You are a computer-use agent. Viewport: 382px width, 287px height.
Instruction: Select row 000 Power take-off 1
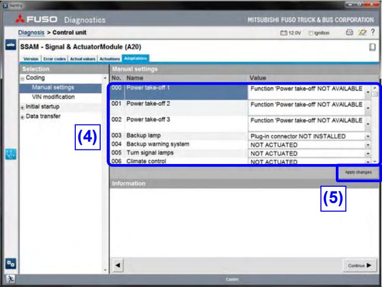[x=179, y=92]
